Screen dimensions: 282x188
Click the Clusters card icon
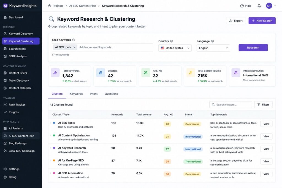(101, 73)
